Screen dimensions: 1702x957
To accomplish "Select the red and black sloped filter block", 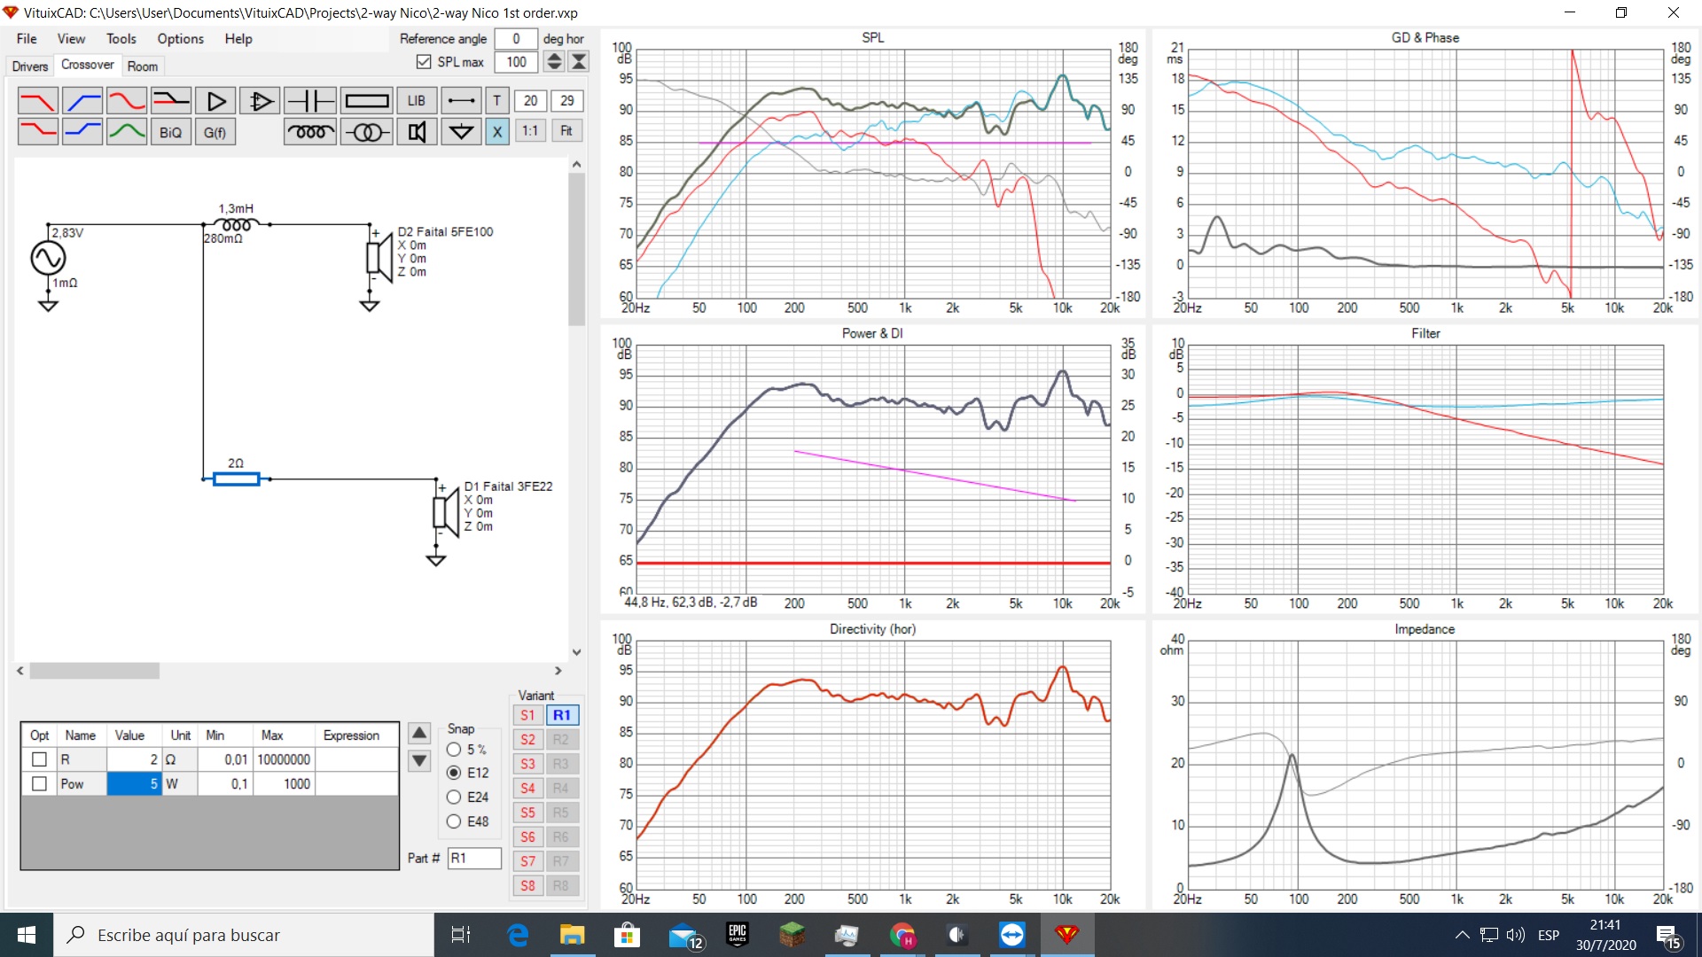I will pyautogui.click(x=171, y=101).
